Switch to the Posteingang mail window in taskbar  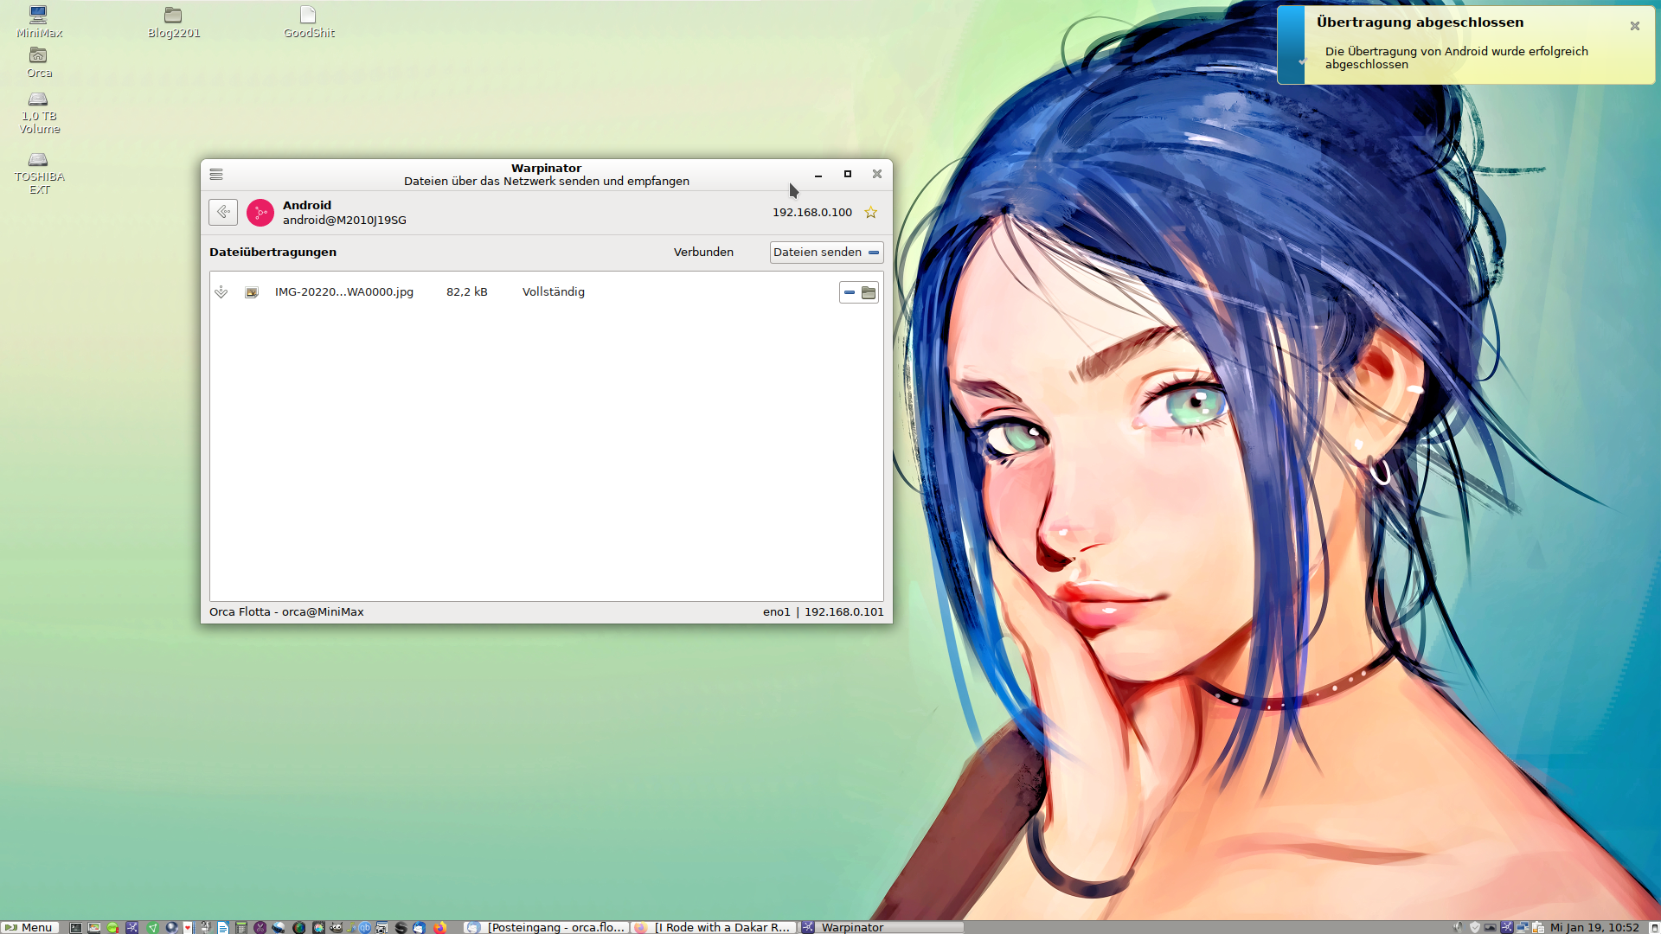tap(546, 927)
